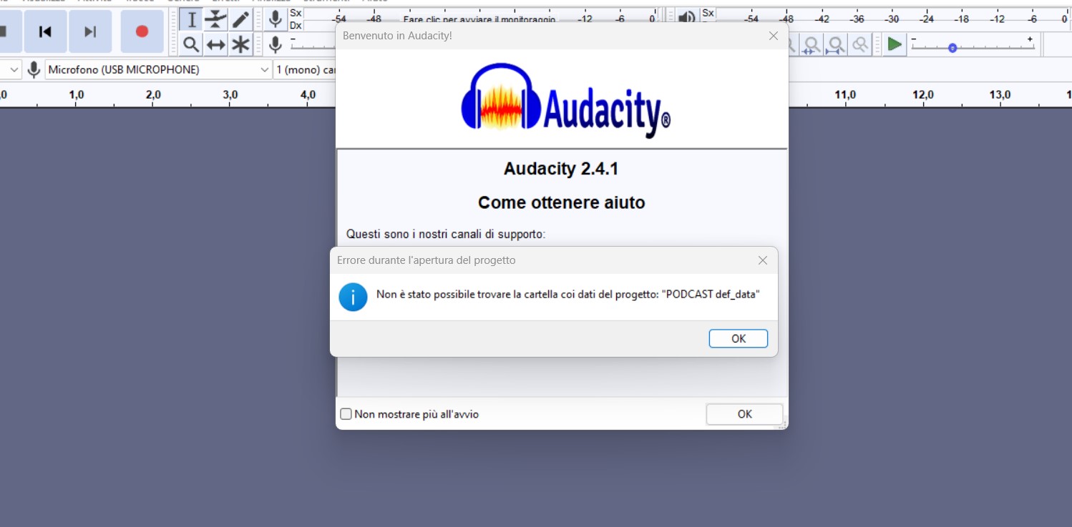Open the Genera menu
The width and height of the screenshot is (1072, 527).
tap(183, 1)
